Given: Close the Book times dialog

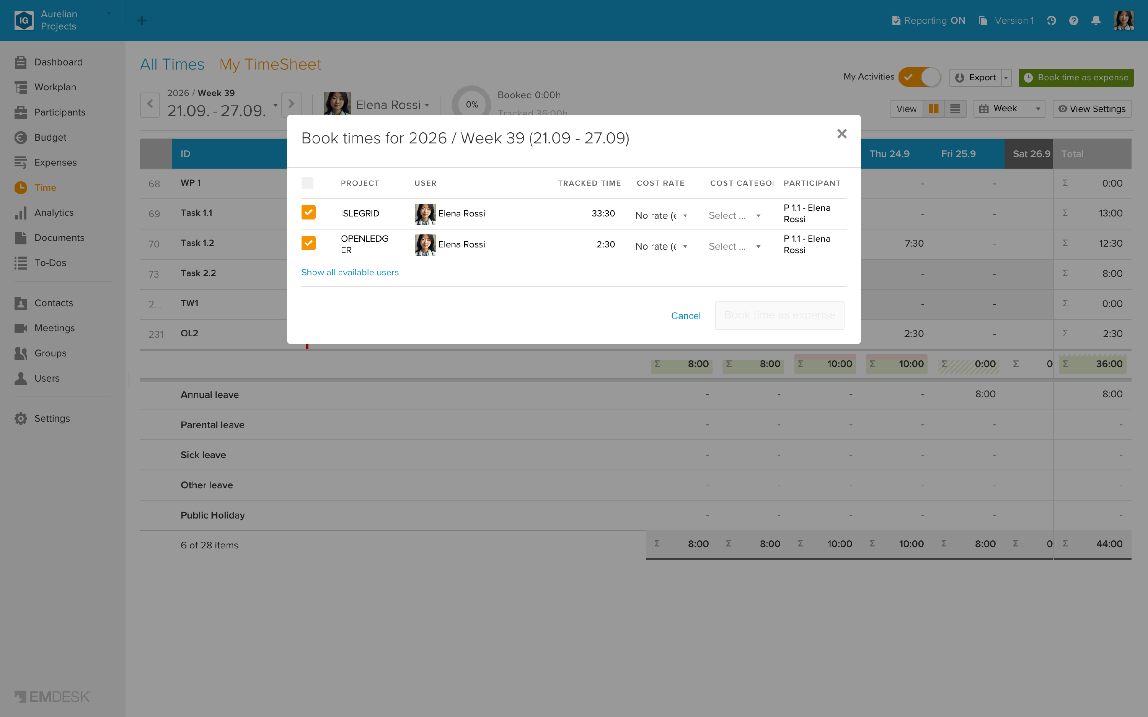Looking at the screenshot, I should (x=842, y=134).
